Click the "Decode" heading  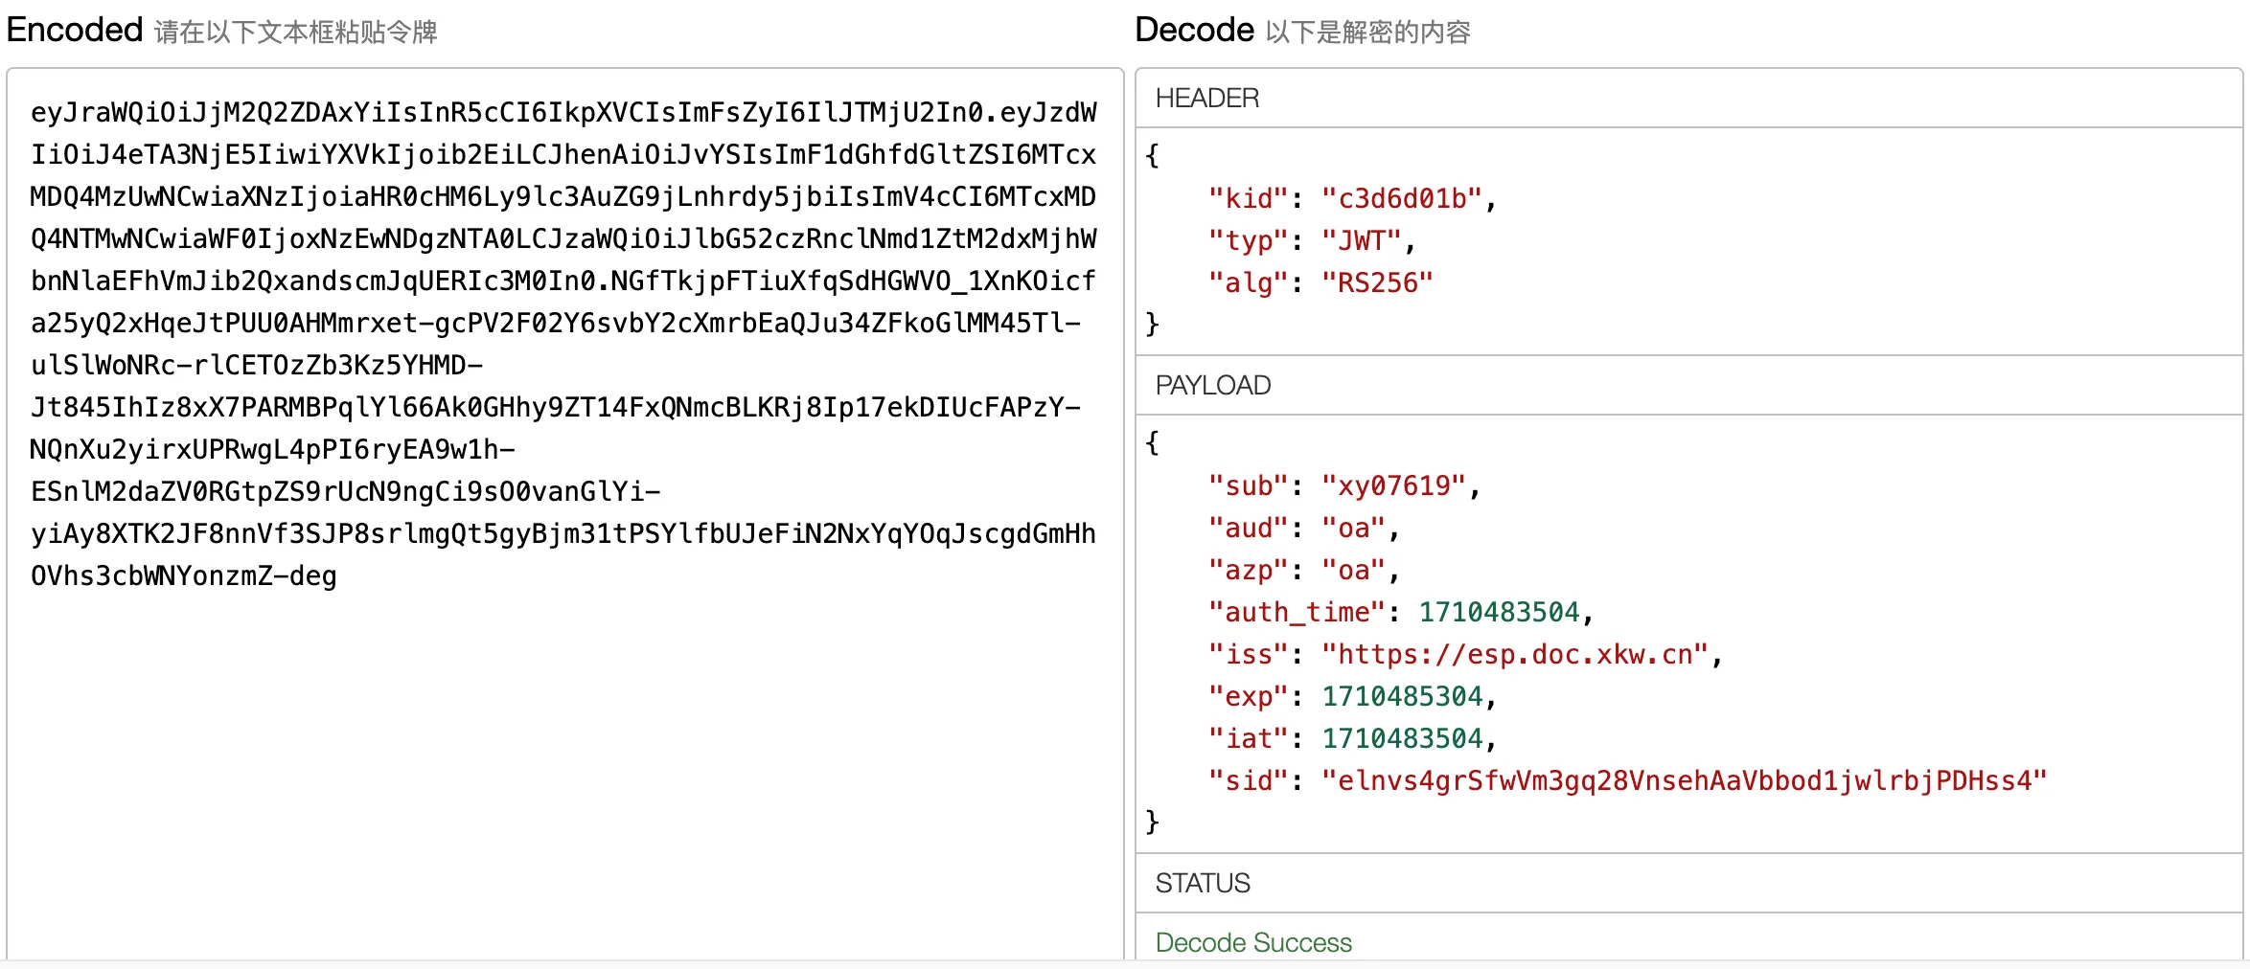pos(1194,31)
